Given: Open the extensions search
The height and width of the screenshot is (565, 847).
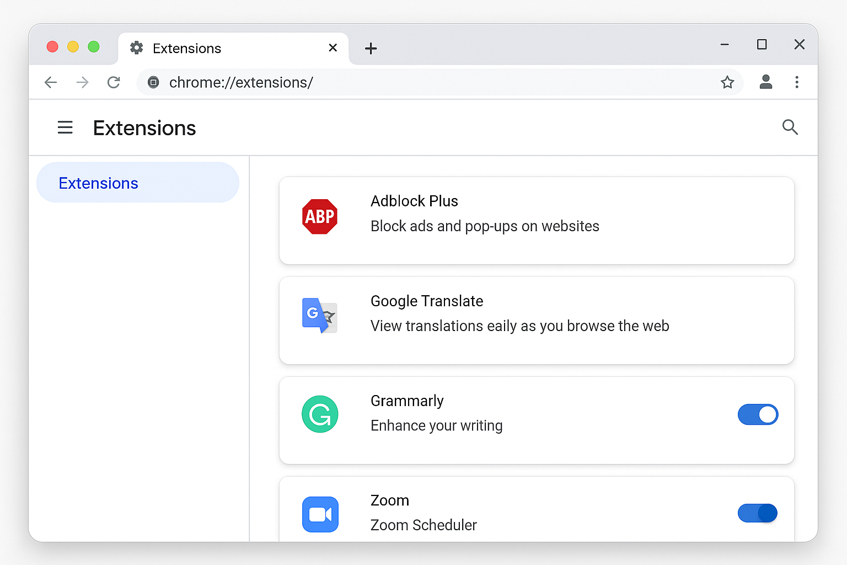Looking at the screenshot, I should [790, 127].
